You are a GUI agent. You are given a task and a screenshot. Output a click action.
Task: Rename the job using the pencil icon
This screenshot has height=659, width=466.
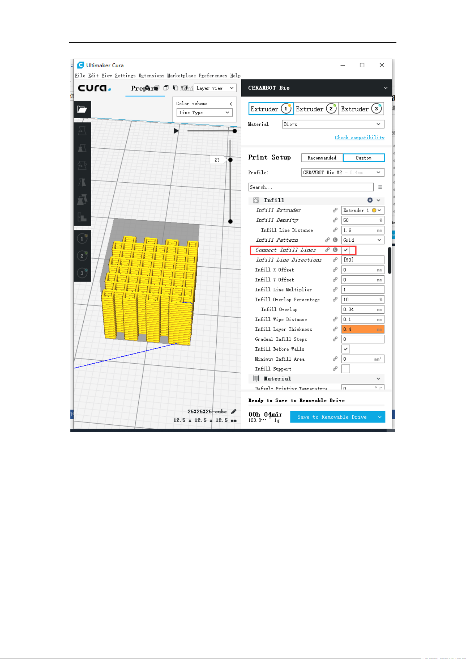click(x=234, y=411)
